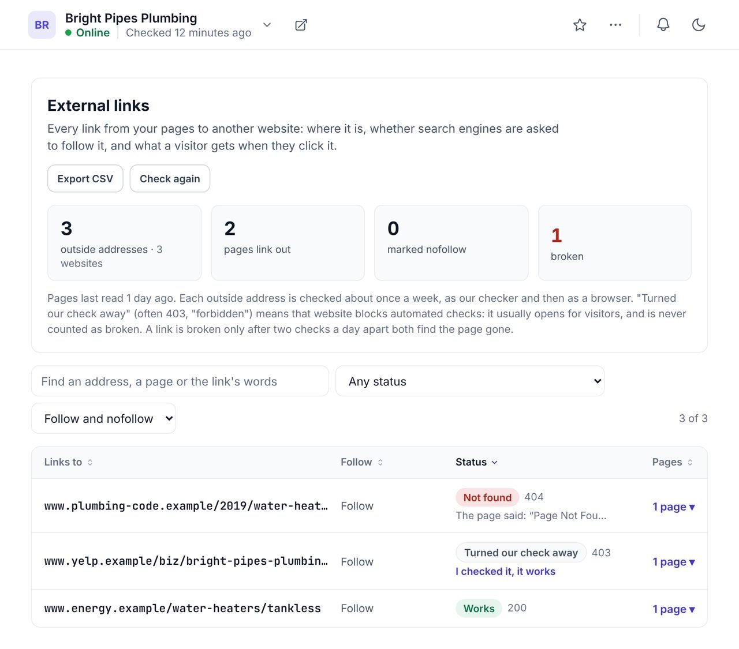Click the plumbing-code.example link address
This screenshot has width=739, height=649.
pos(186,506)
